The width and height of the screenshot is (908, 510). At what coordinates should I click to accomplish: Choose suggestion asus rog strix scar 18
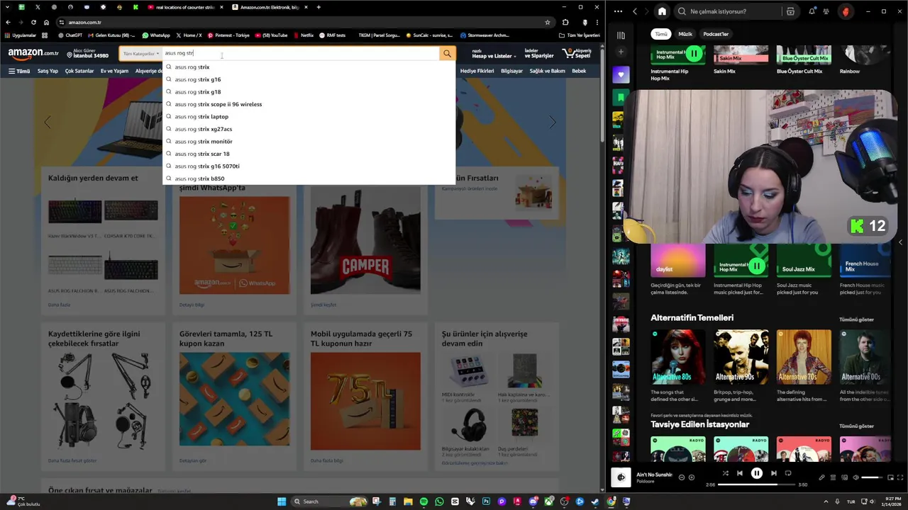tap(309, 154)
